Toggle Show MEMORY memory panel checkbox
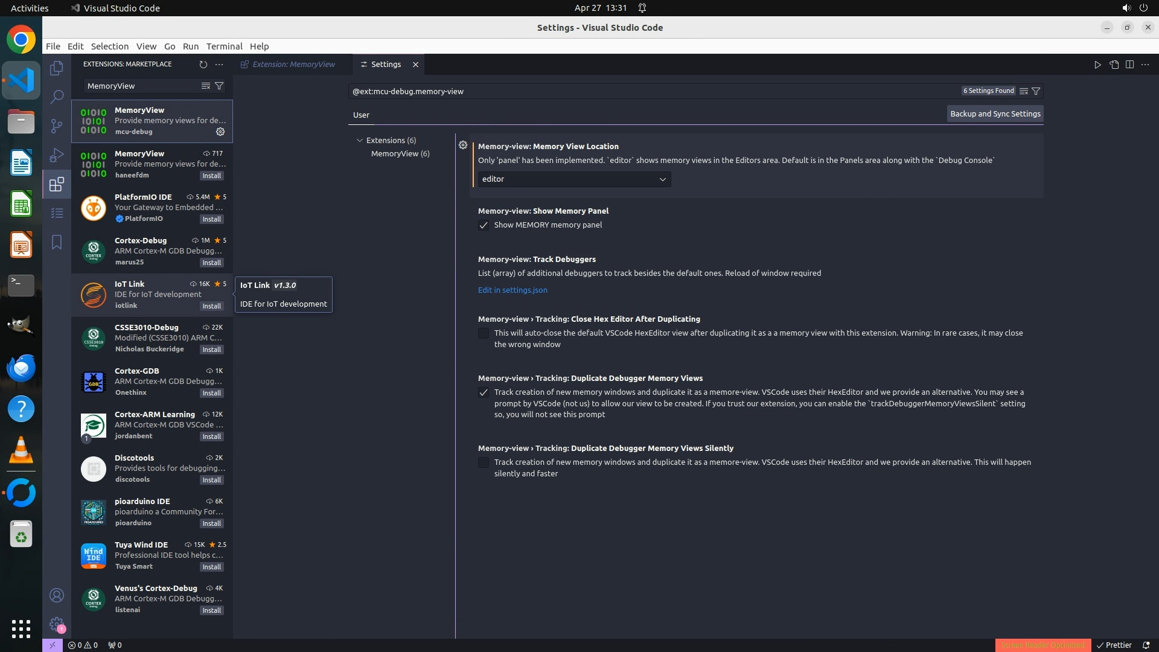Image resolution: width=1159 pixels, height=652 pixels. tap(484, 225)
